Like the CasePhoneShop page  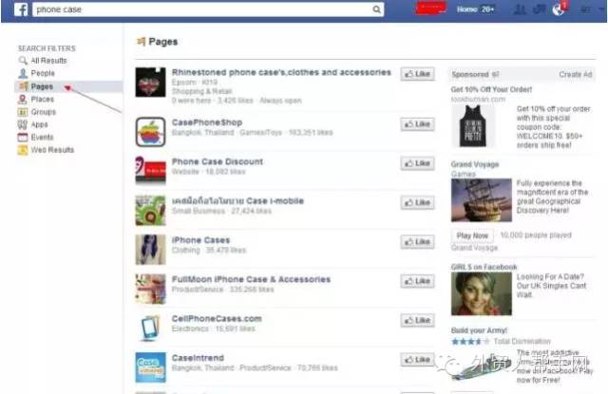[418, 124]
